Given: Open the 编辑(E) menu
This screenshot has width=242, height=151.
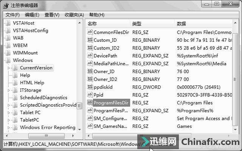Looking at the screenshot, I should (32, 15).
